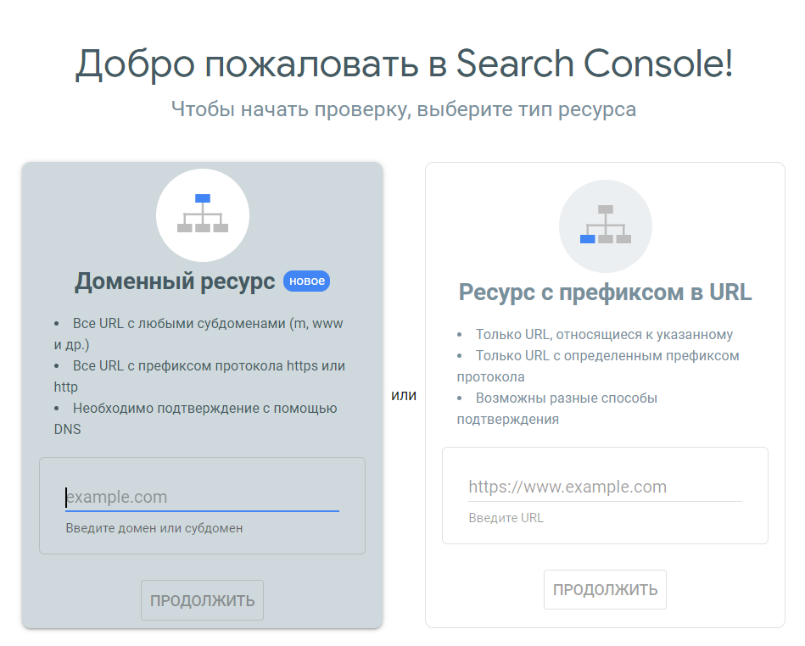Click 'Все URL с любыми субдоменами' bullet

199,334
